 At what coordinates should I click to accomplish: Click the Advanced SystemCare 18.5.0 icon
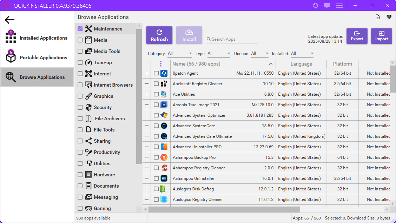(164, 126)
